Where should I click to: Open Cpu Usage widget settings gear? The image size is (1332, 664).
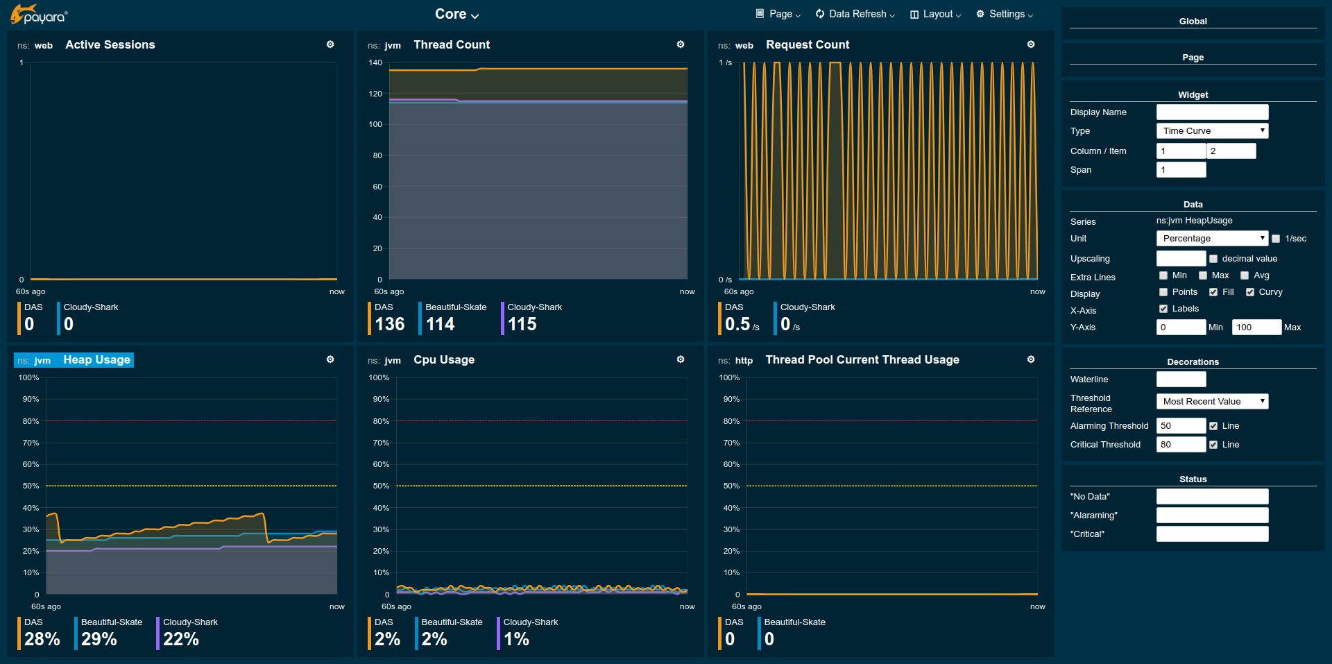click(x=681, y=359)
